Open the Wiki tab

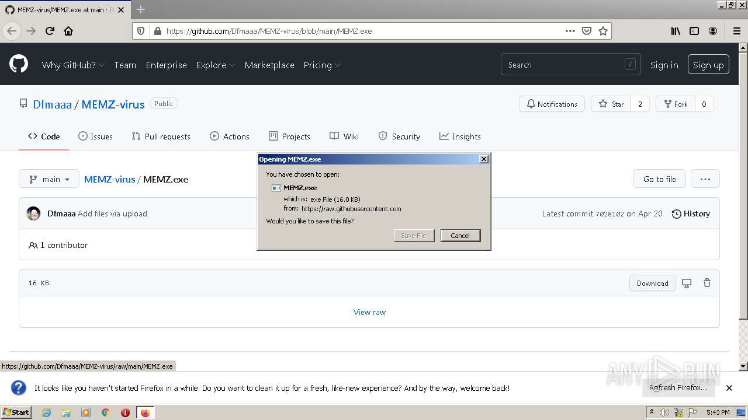(x=344, y=136)
